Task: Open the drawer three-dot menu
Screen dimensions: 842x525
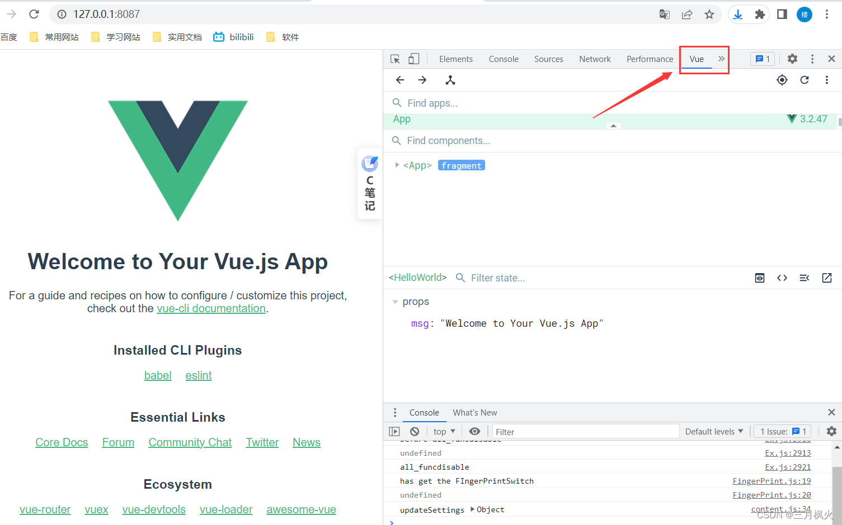Action: click(395, 413)
